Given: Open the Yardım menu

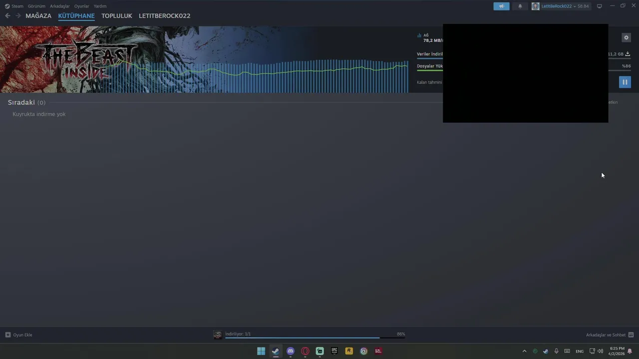Looking at the screenshot, I should [100, 6].
